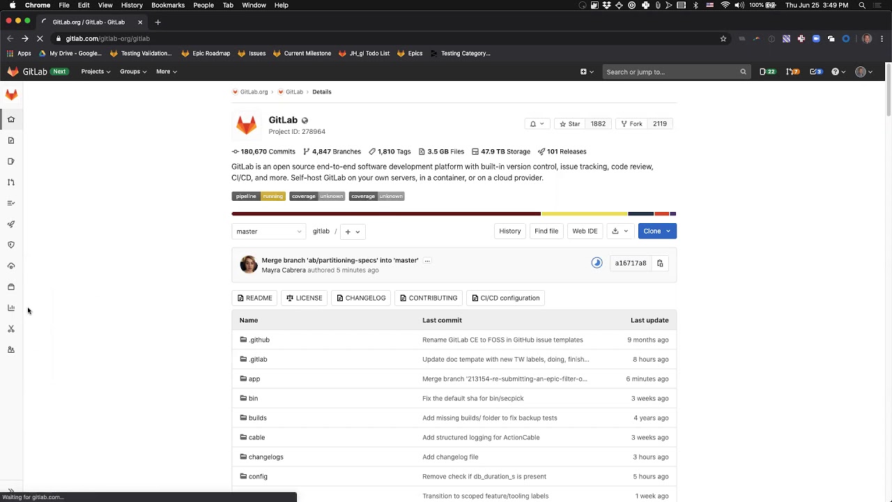Image resolution: width=892 pixels, height=502 pixels.
Task: Open the Security shield sidebar icon
Action: click(x=11, y=245)
